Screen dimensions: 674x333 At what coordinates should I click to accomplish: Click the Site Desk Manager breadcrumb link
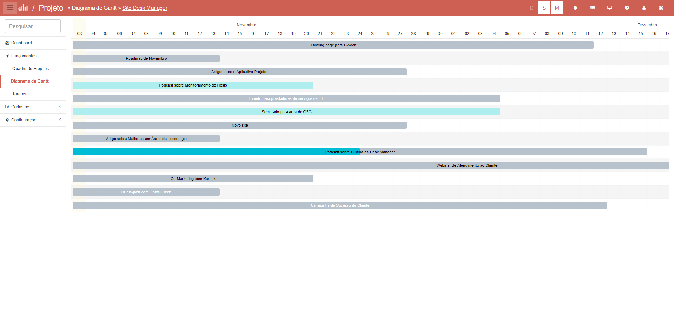(145, 8)
